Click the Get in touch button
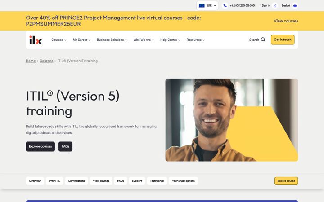This screenshot has height=202, width=324. pos(283,40)
